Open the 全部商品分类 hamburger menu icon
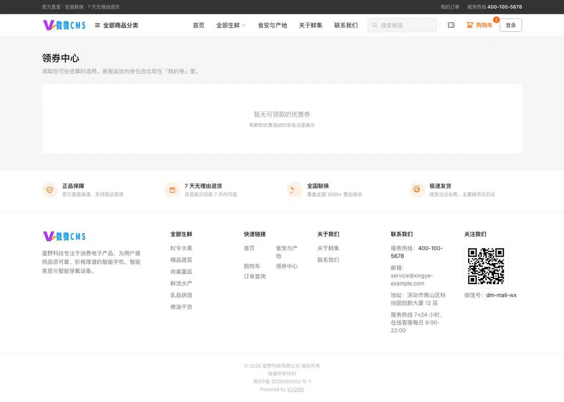Image resolution: width=564 pixels, height=402 pixels. [97, 25]
